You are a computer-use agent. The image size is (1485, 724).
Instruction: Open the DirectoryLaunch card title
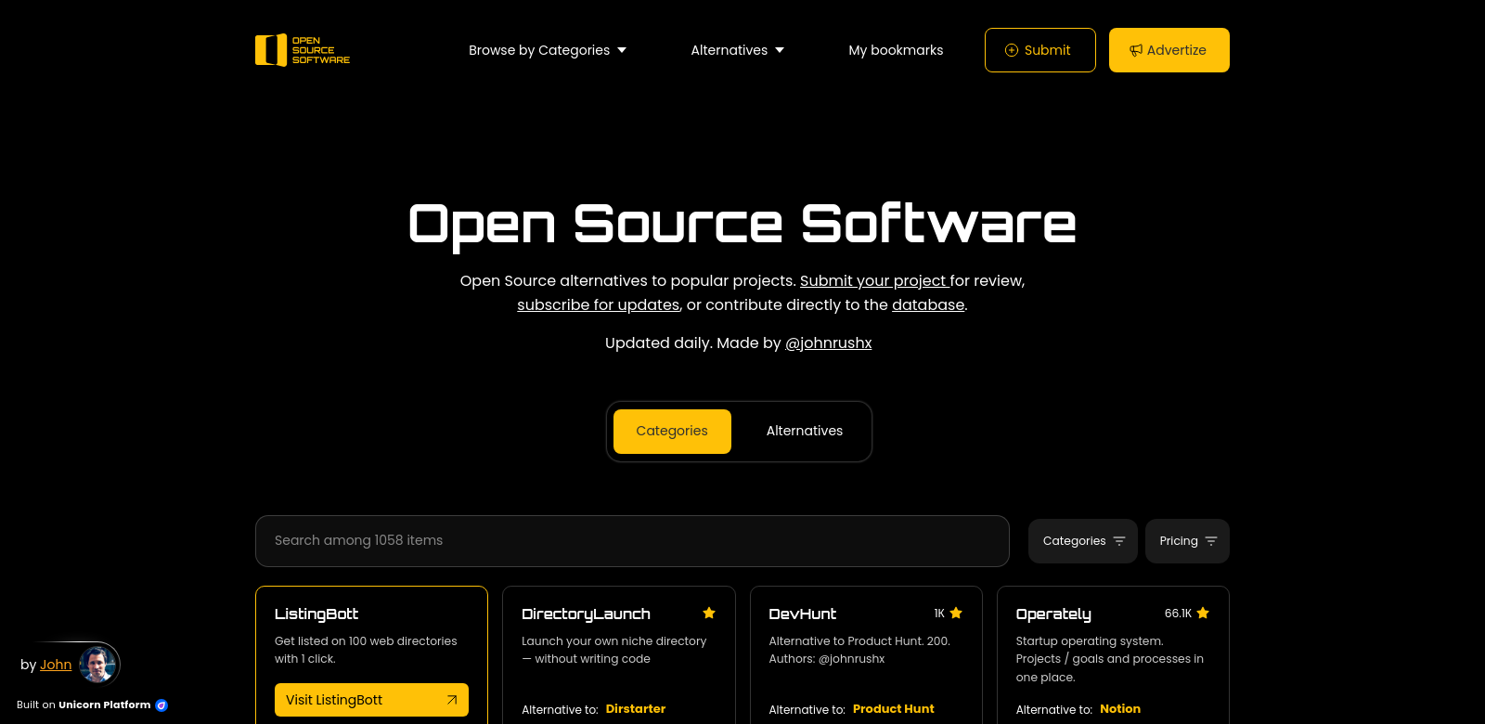(x=586, y=614)
